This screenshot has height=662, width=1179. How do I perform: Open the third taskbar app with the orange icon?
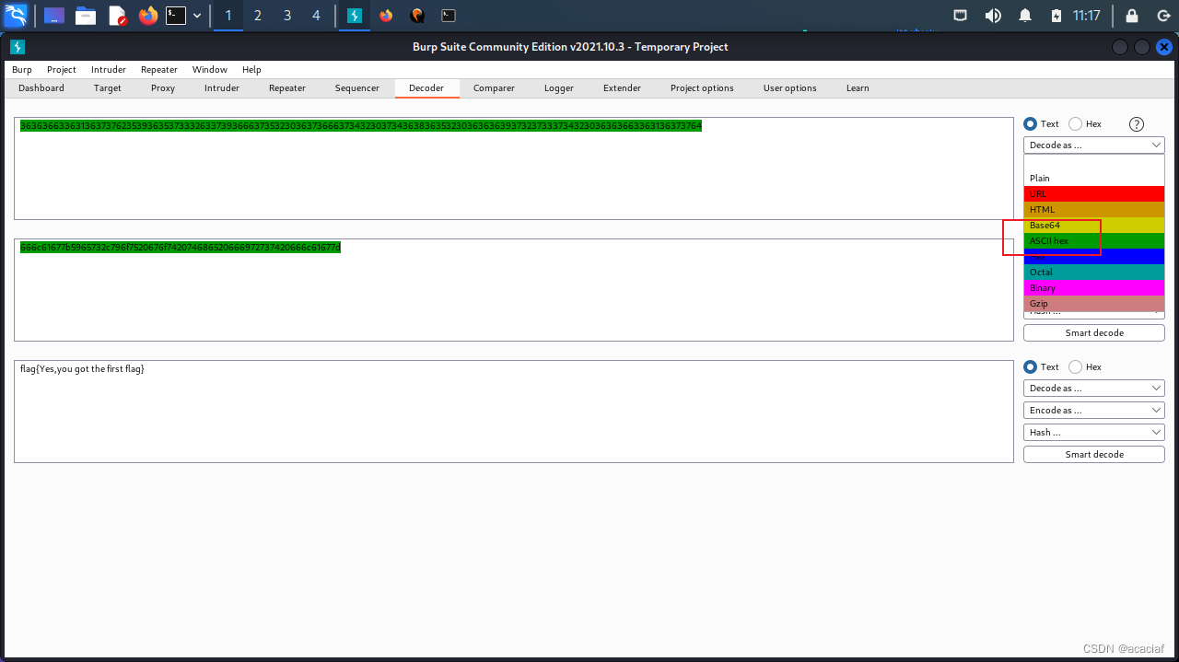(x=417, y=16)
